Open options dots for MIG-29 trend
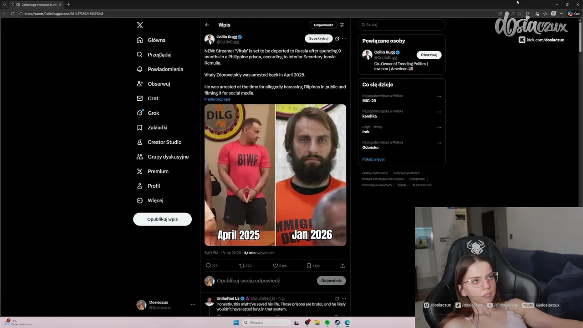This screenshot has height=328, width=583. (x=439, y=96)
